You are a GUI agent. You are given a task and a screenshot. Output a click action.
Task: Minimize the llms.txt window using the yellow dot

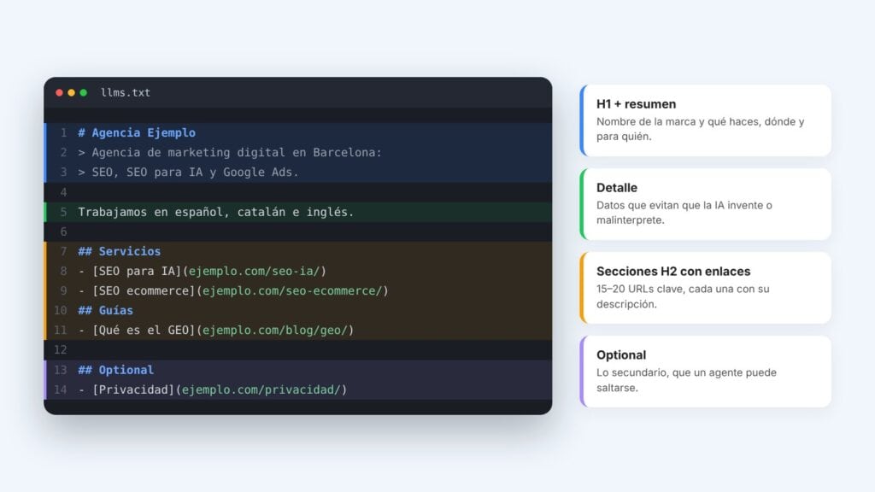(x=72, y=92)
